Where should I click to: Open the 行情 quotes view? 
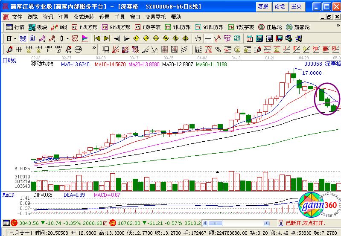pyautogui.click(x=15, y=27)
